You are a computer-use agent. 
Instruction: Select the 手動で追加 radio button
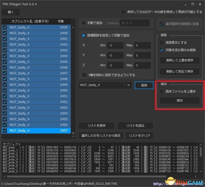[x=84, y=23]
